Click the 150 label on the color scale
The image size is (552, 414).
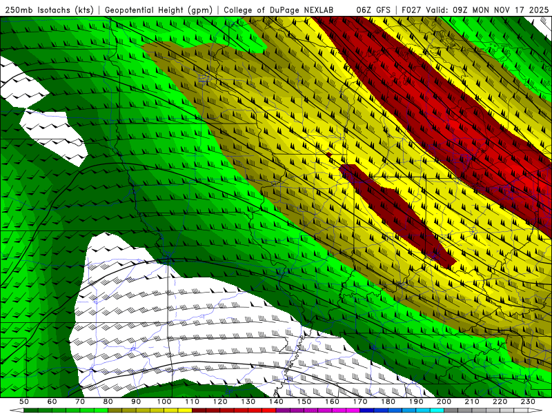pos(304,402)
